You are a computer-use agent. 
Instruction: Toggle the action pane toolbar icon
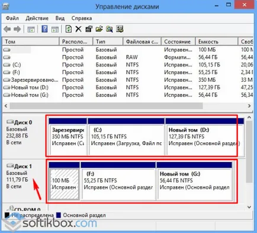pos(55,29)
